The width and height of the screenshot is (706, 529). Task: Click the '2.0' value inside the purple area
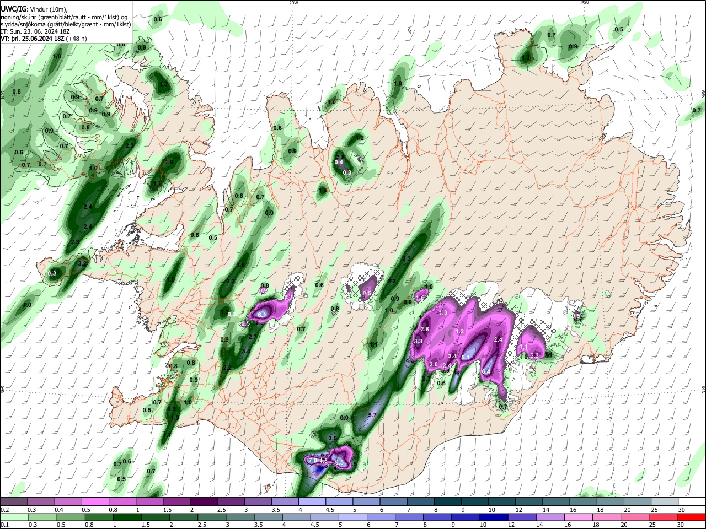point(434,364)
